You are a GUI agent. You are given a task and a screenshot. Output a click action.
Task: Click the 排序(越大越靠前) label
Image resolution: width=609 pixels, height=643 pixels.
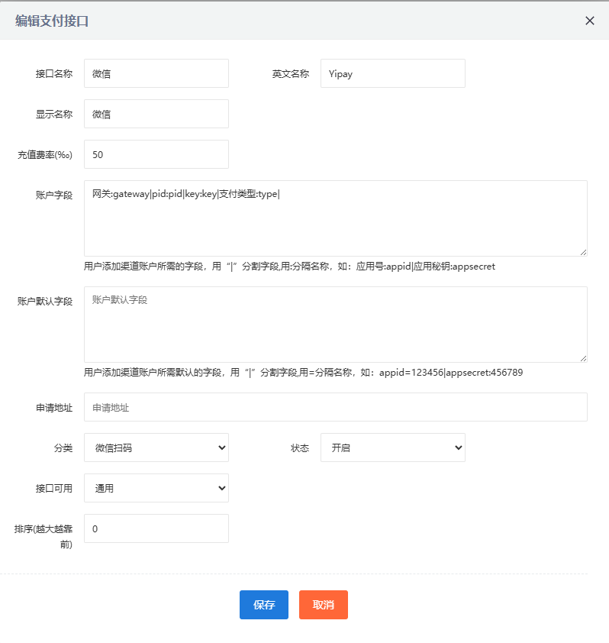coord(43,536)
